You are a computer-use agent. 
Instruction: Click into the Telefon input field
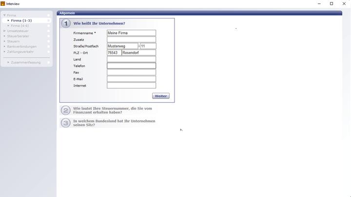(x=131, y=66)
